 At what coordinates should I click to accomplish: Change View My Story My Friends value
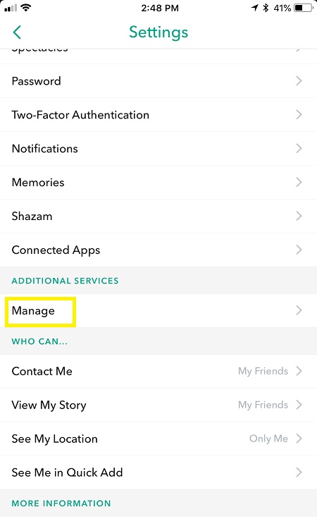coord(263,405)
